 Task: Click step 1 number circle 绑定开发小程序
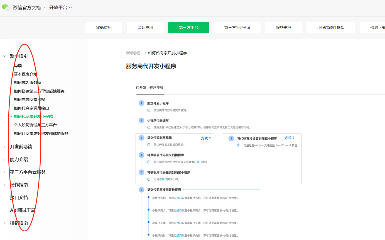click(141, 103)
